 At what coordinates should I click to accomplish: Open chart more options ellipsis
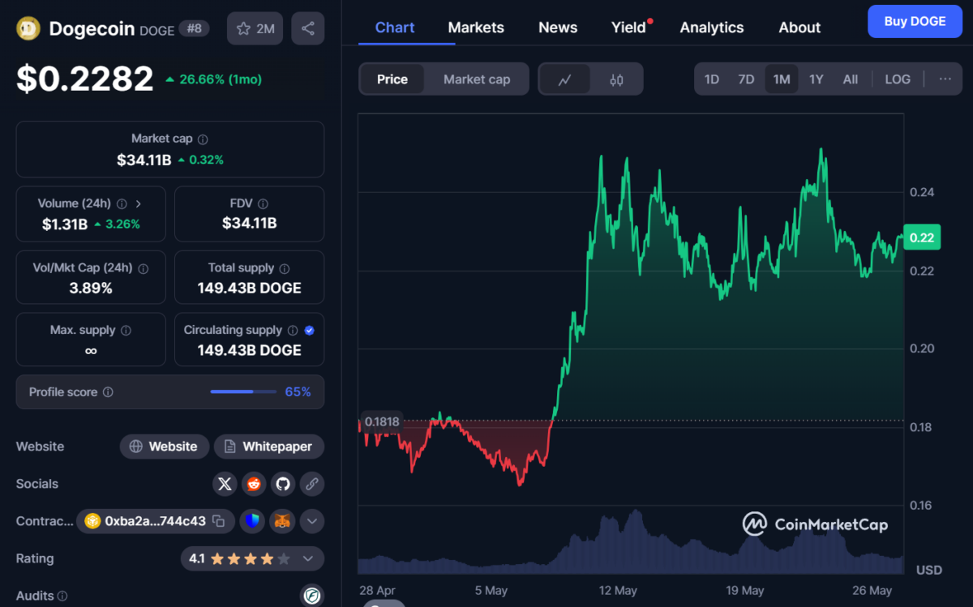coord(945,79)
